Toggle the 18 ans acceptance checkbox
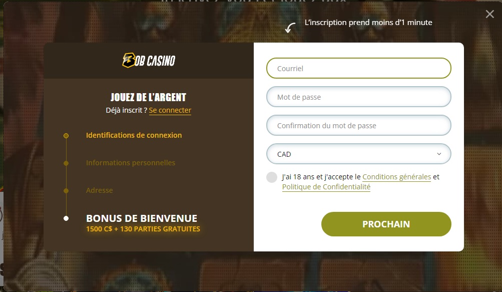 point(272,177)
